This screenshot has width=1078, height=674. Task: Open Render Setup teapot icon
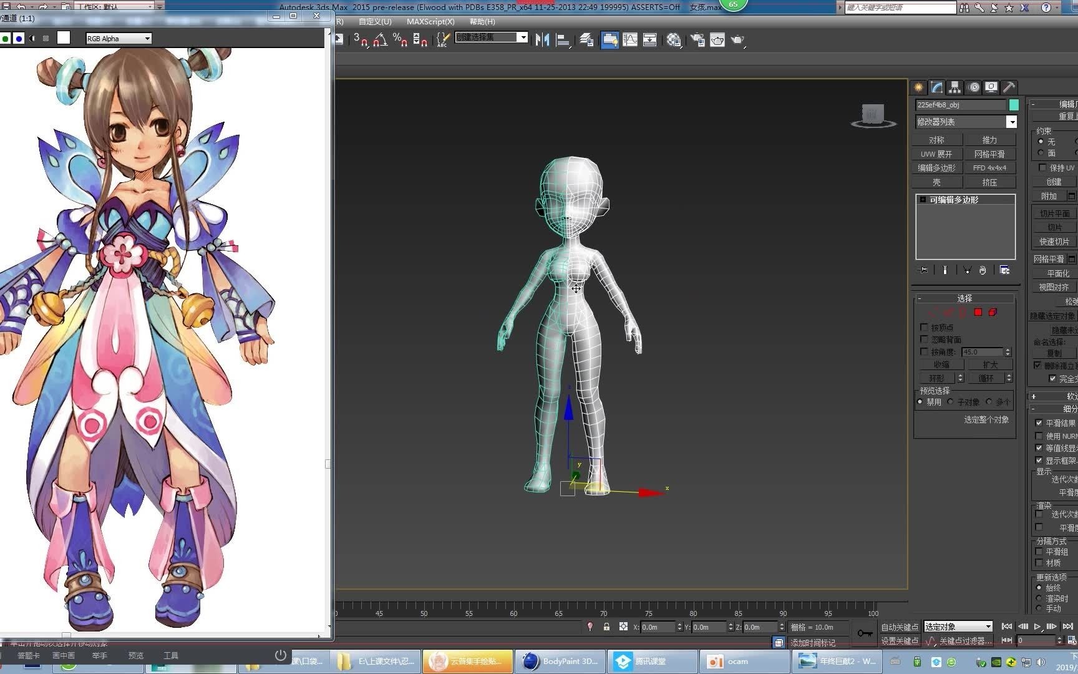pos(697,39)
